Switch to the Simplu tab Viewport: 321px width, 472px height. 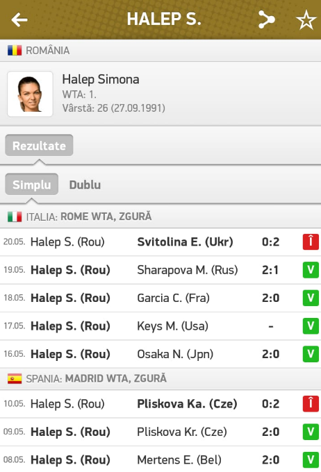[32, 184]
